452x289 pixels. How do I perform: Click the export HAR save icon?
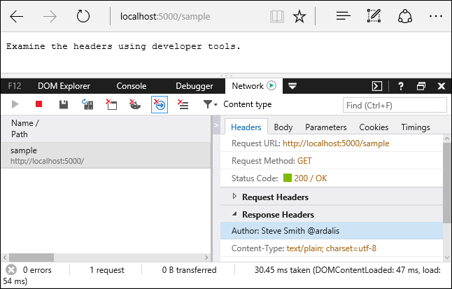(64, 104)
